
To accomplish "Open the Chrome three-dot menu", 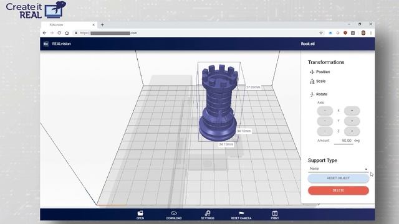I will coord(371,33).
